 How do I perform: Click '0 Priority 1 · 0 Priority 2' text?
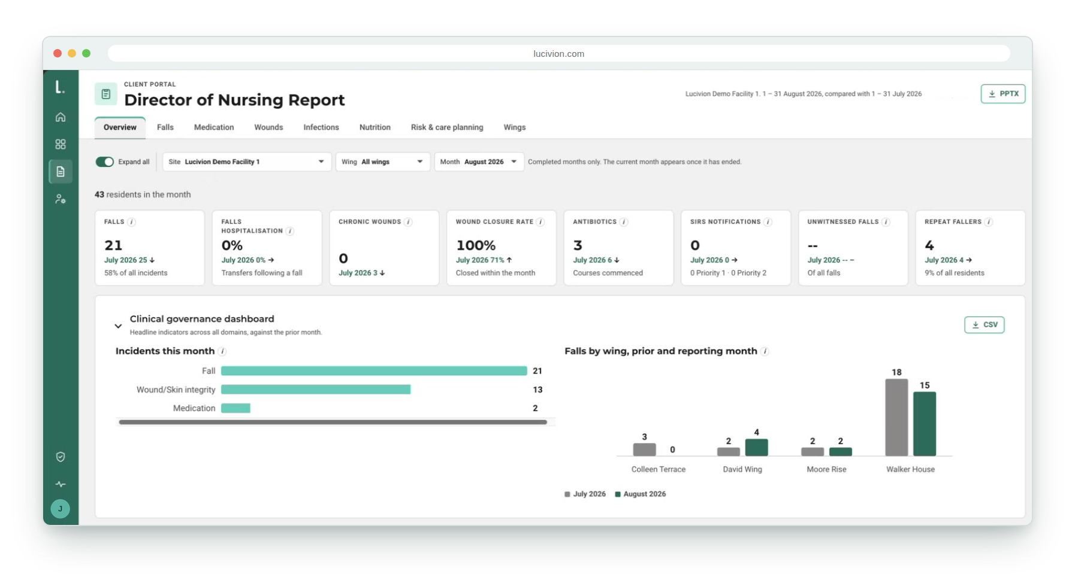pos(728,273)
